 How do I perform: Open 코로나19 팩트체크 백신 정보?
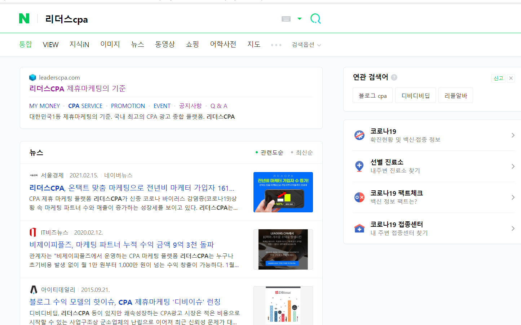click(x=397, y=197)
